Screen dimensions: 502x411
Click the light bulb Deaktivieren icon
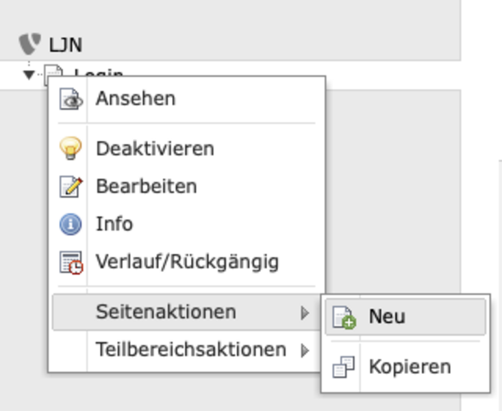[71, 149]
